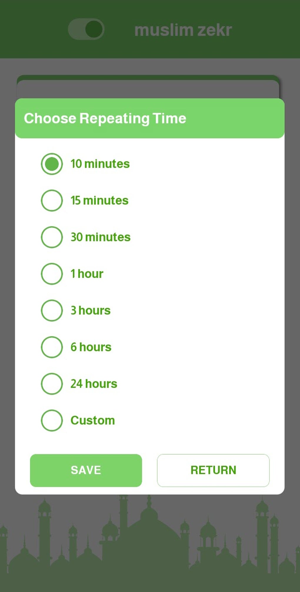This screenshot has width=300, height=592.
Task: Tap the "3 hours" label text
Action: [91, 311]
